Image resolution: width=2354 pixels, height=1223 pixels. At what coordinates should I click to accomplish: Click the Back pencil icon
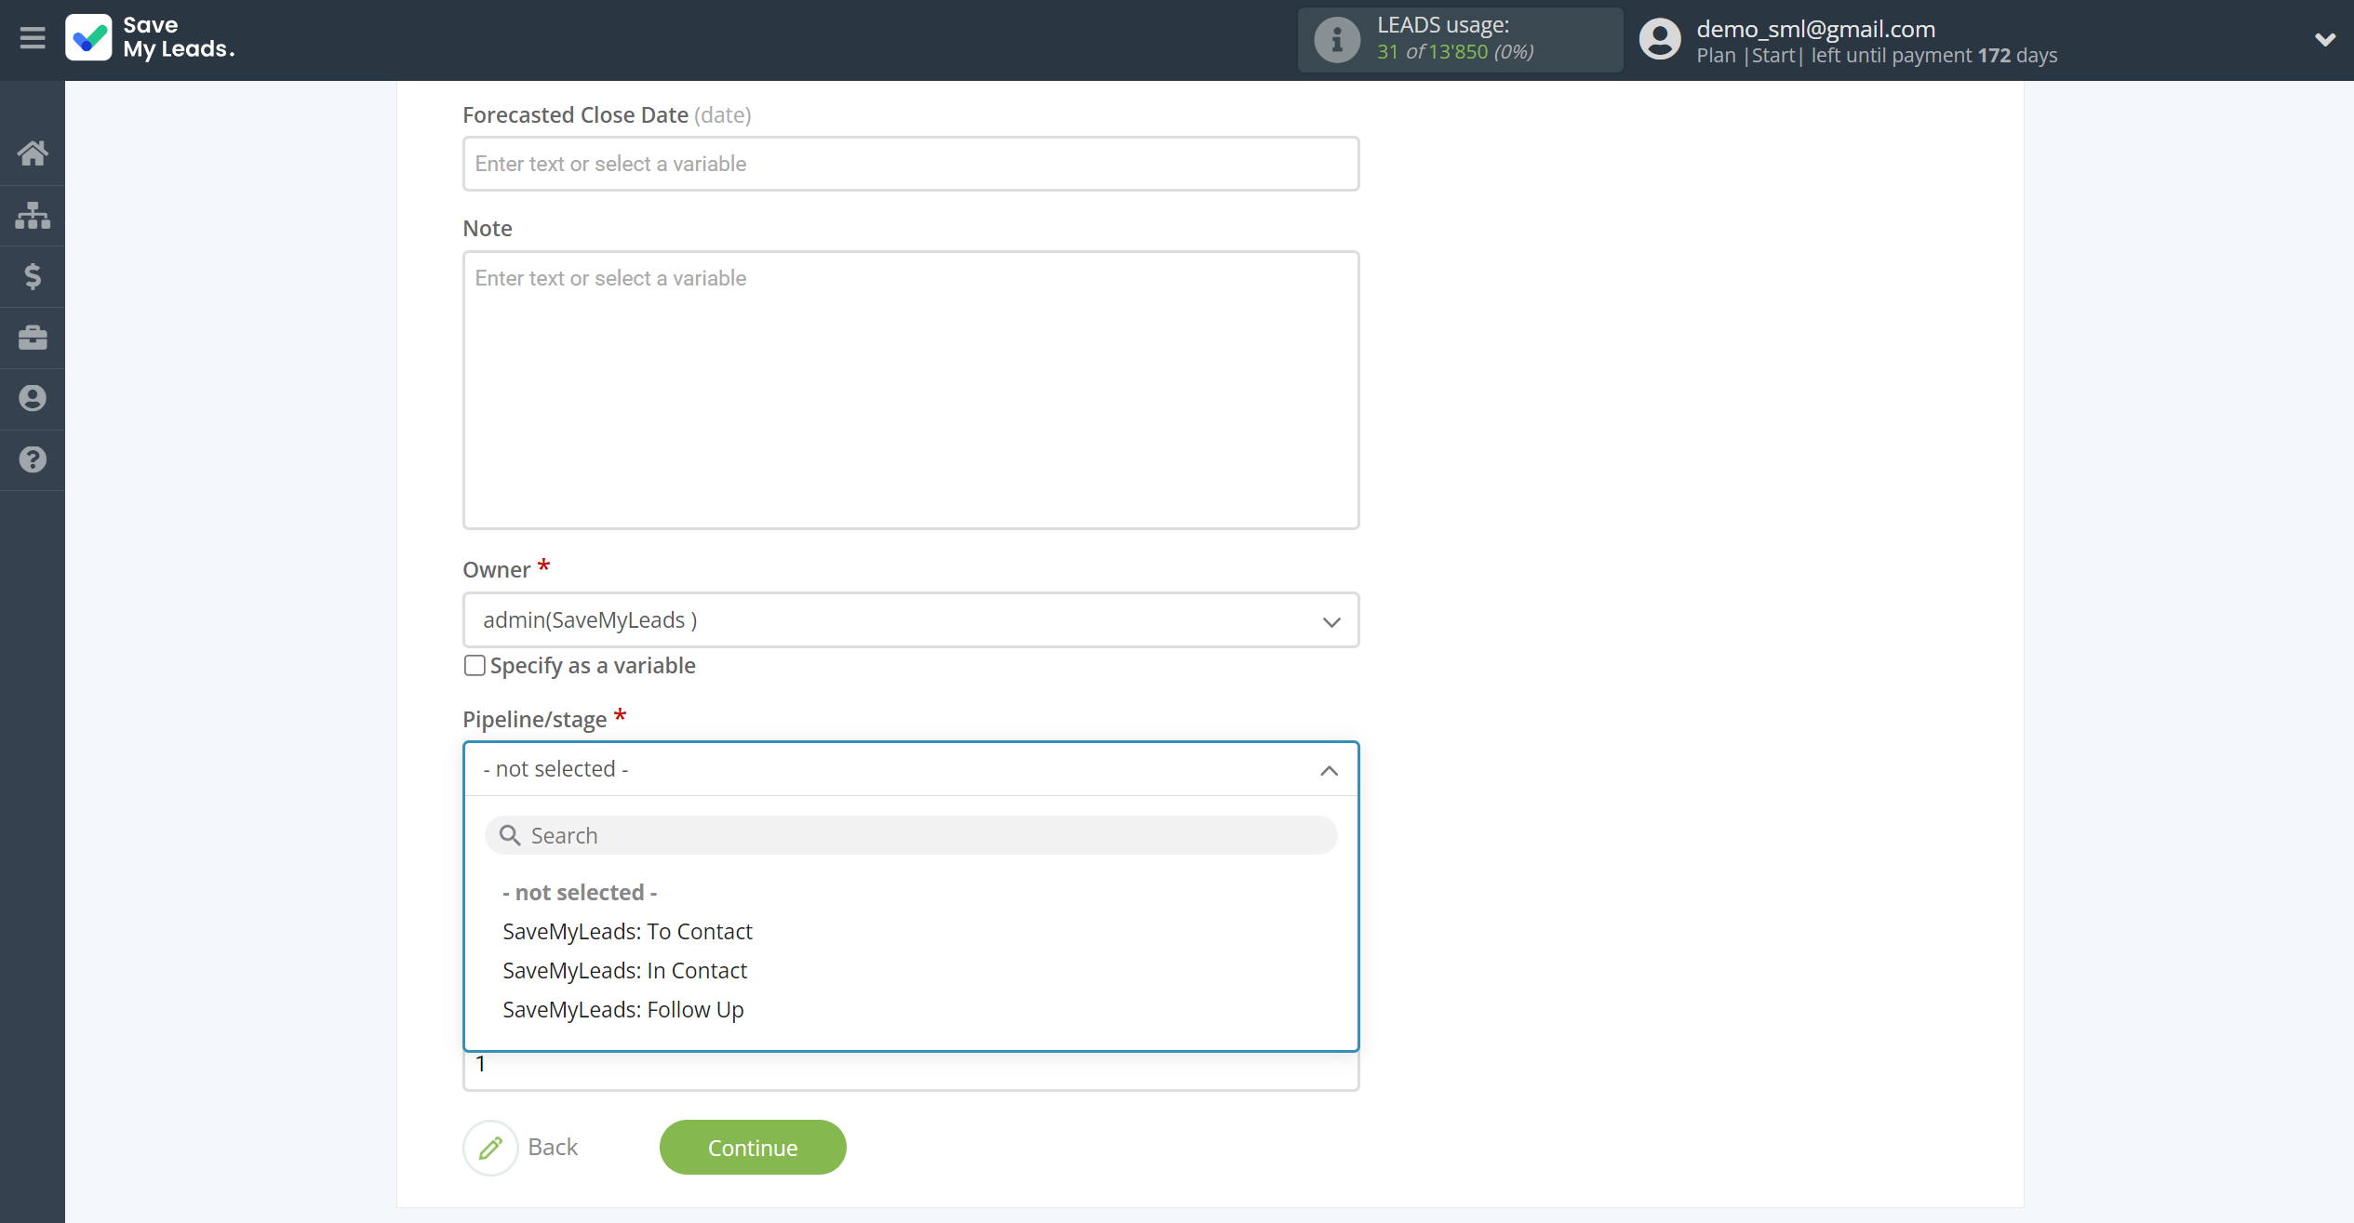(490, 1148)
